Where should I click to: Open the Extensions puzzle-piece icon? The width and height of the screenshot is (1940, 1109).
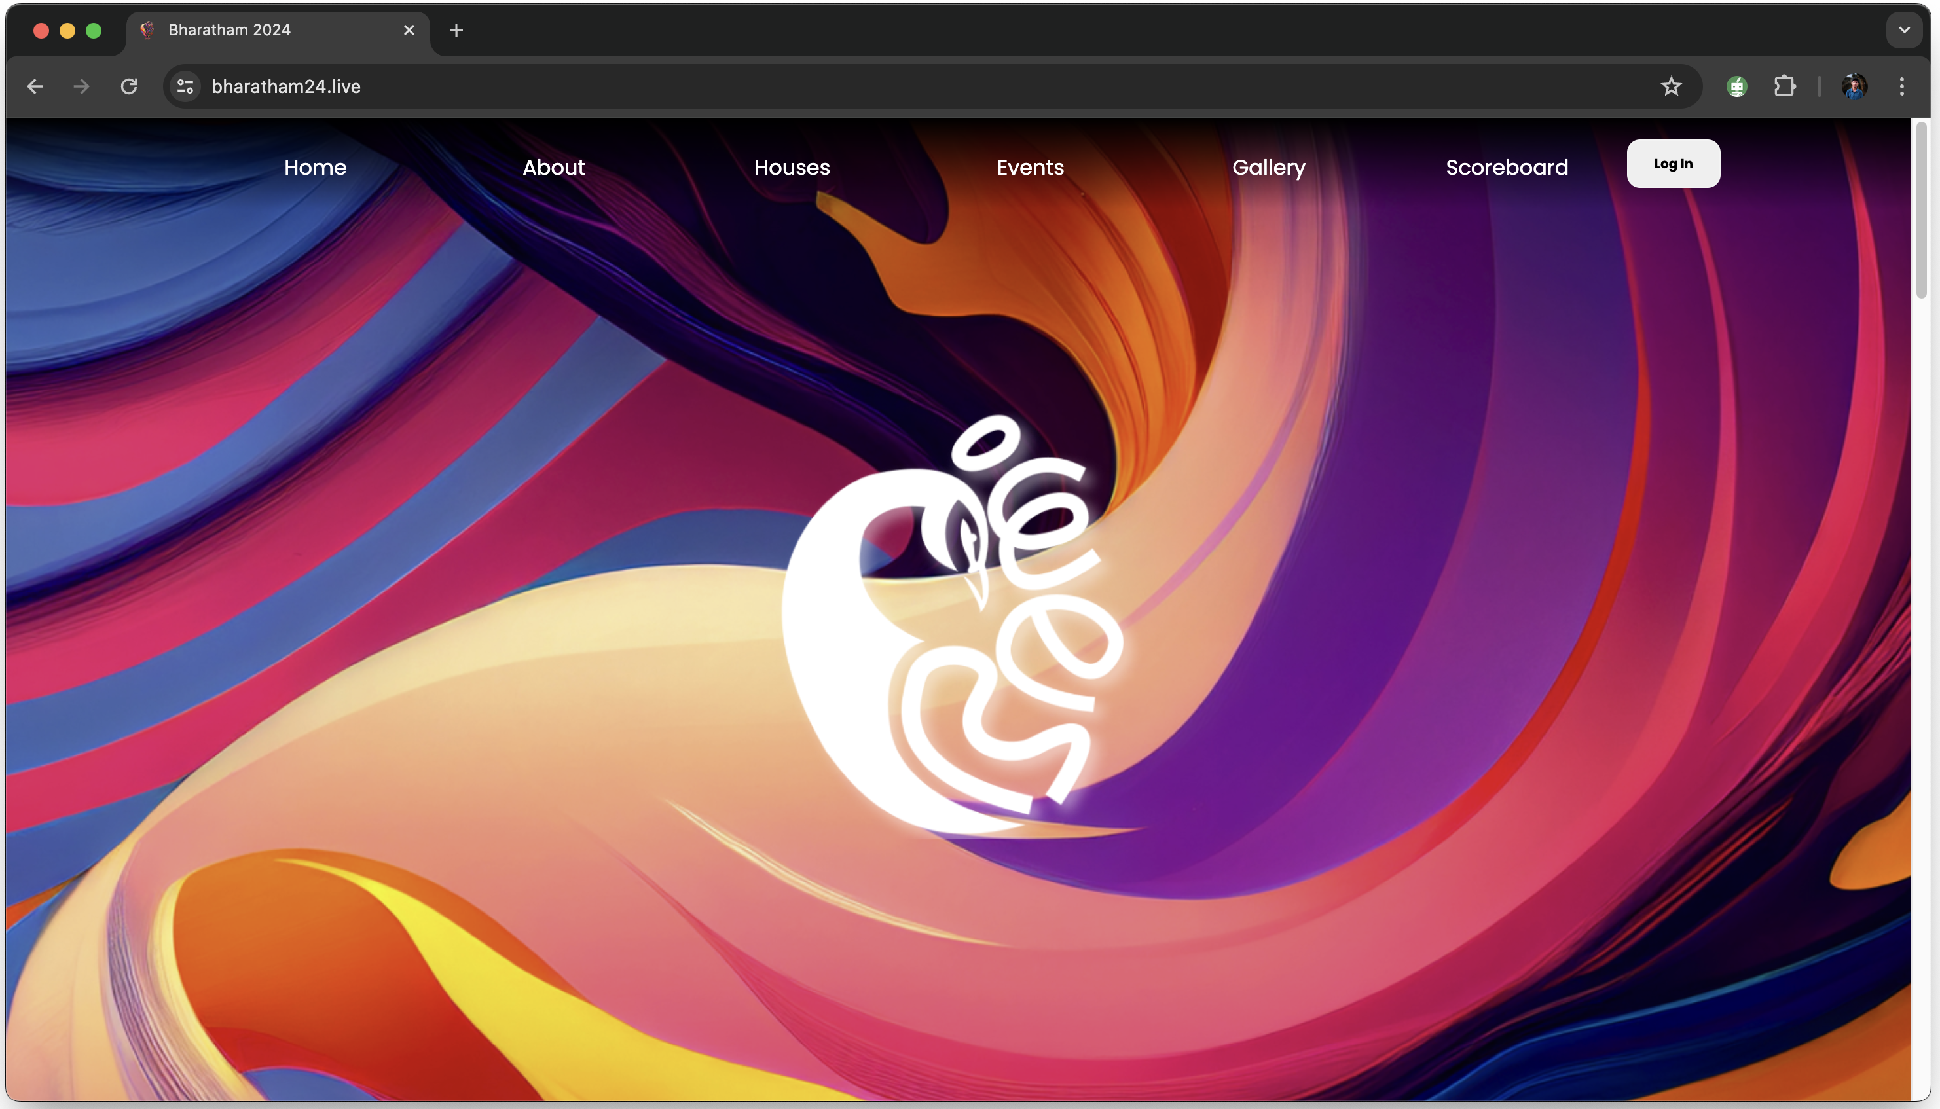pos(1785,87)
